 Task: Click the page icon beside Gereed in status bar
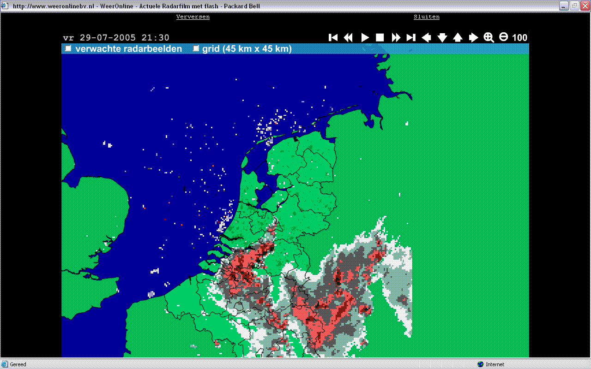pos(5,364)
